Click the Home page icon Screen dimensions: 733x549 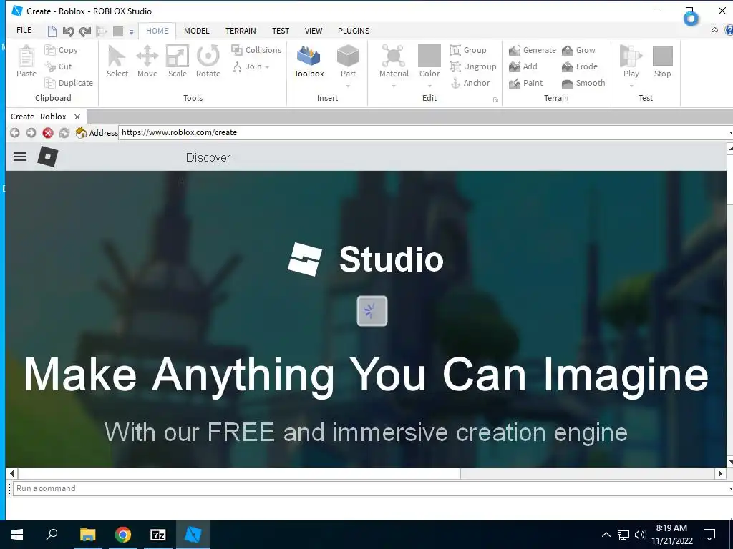click(x=82, y=132)
